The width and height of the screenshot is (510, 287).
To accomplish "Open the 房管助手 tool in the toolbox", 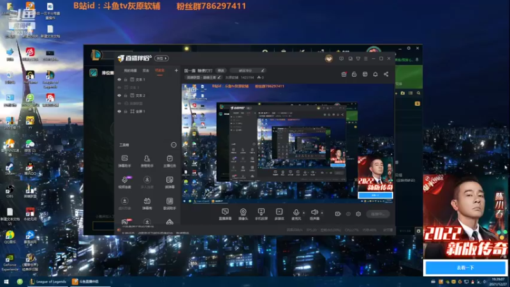I will (x=147, y=161).
